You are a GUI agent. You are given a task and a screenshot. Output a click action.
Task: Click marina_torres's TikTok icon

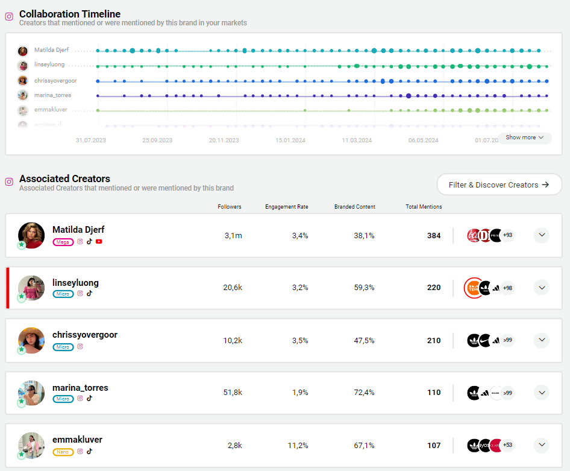[89, 399]
